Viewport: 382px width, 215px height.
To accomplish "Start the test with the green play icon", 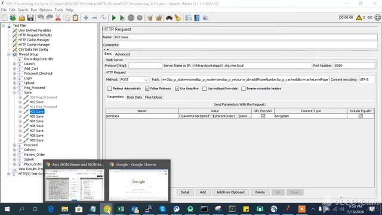I will (x=114, y=17).
